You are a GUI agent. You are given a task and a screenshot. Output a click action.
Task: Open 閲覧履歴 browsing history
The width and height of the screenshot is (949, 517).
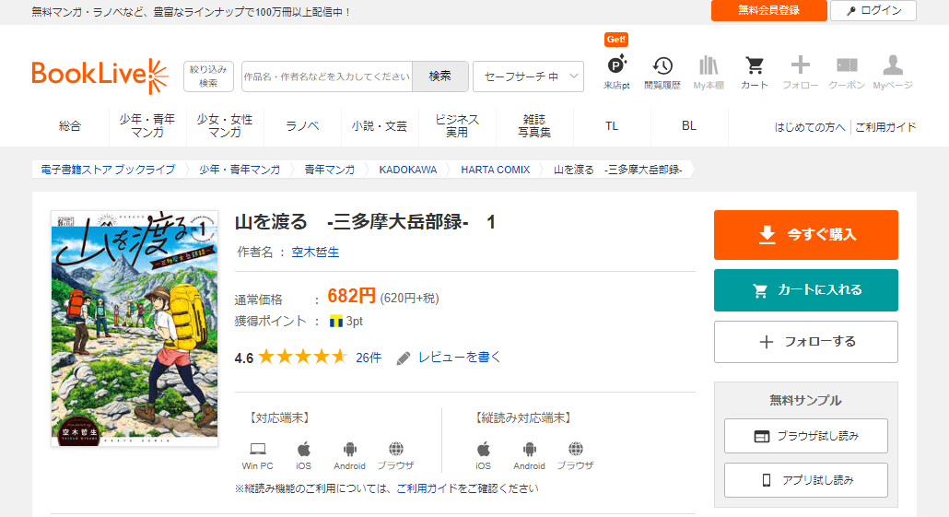pos(662,66)
